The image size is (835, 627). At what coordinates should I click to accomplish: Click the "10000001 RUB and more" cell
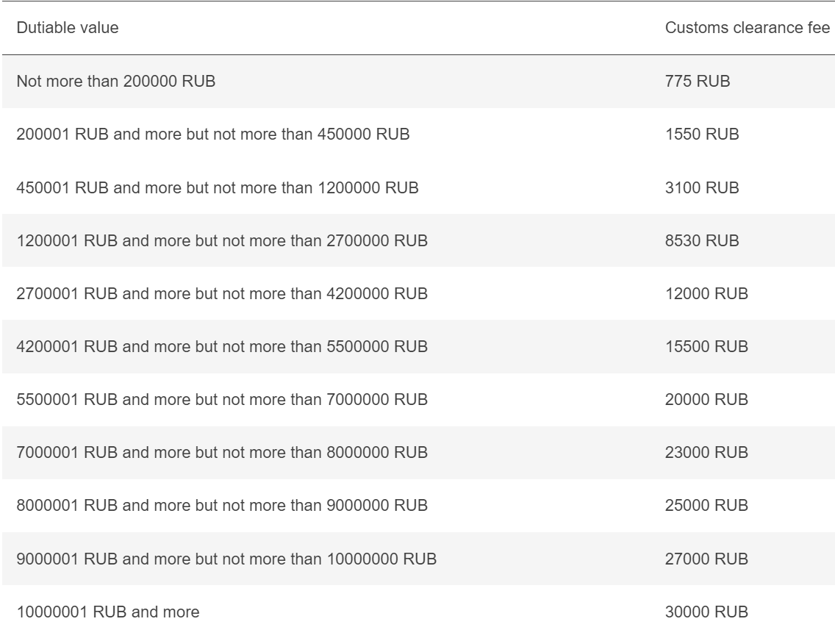pos(107,611)
